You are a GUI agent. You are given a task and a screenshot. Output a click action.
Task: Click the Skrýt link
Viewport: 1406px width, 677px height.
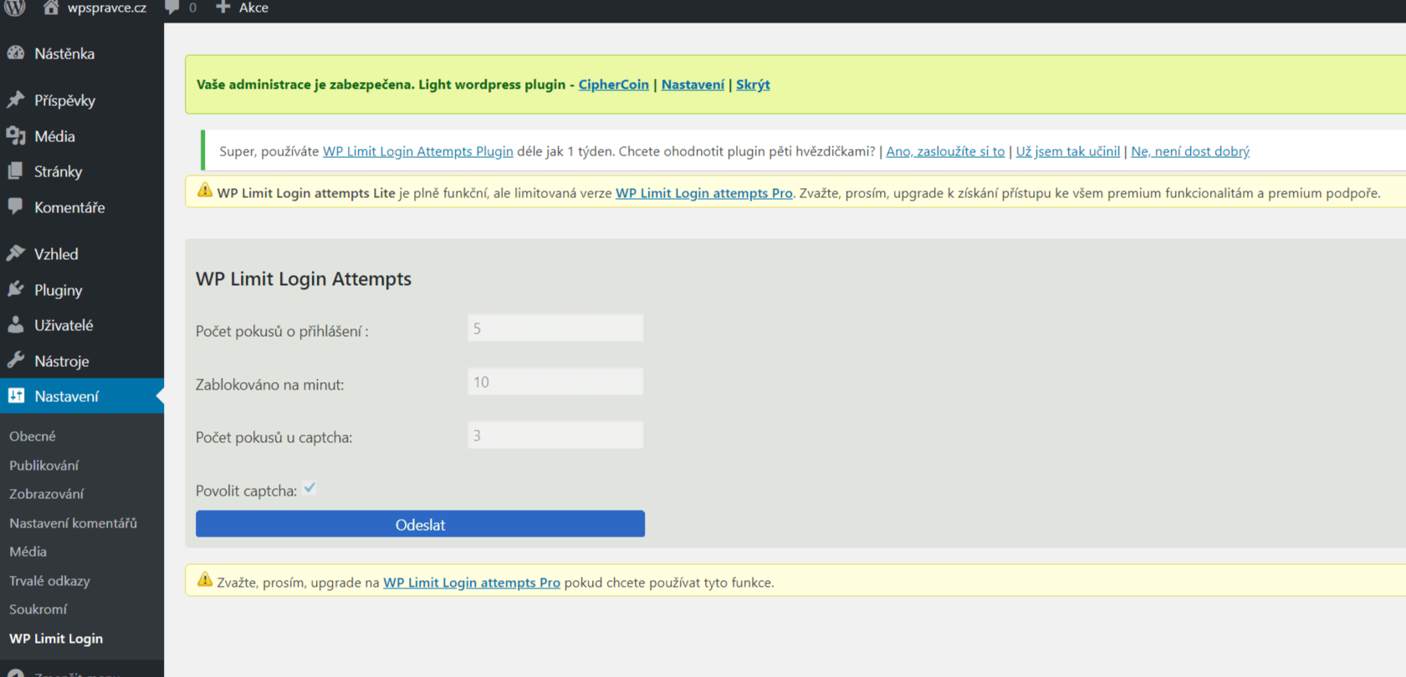(x=753, y=84)
